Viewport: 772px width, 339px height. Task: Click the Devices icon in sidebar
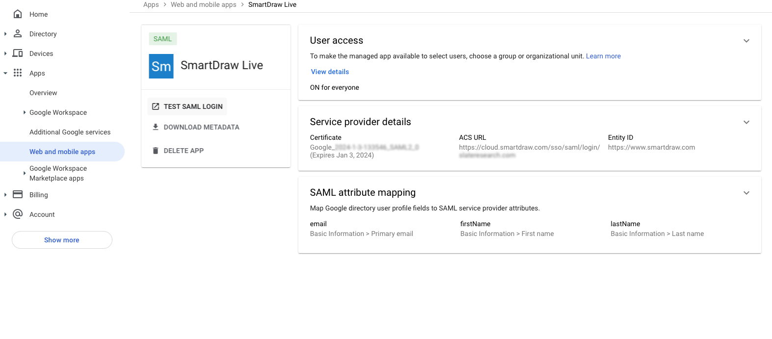pos(18,53)
